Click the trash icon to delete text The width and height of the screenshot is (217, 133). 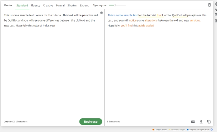pos(209,5)
